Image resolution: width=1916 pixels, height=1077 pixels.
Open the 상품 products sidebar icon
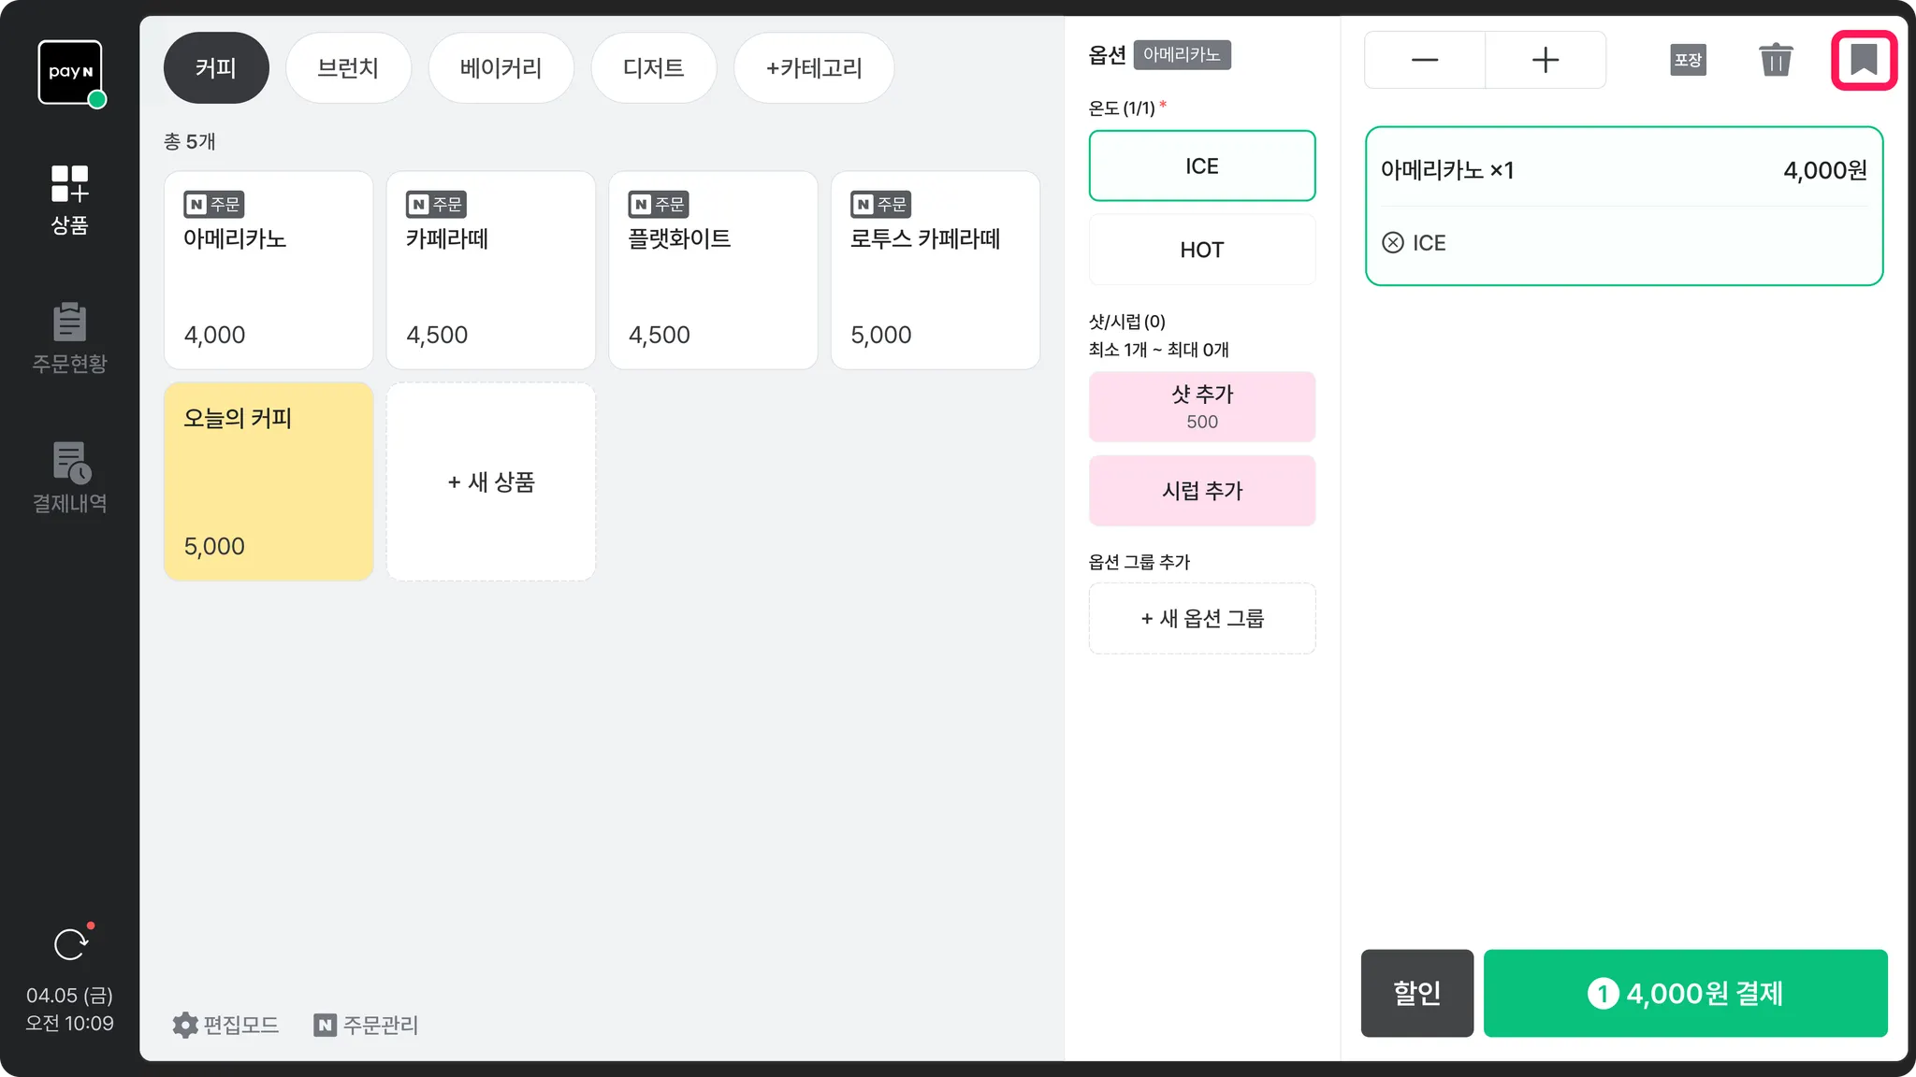(69, 199)
